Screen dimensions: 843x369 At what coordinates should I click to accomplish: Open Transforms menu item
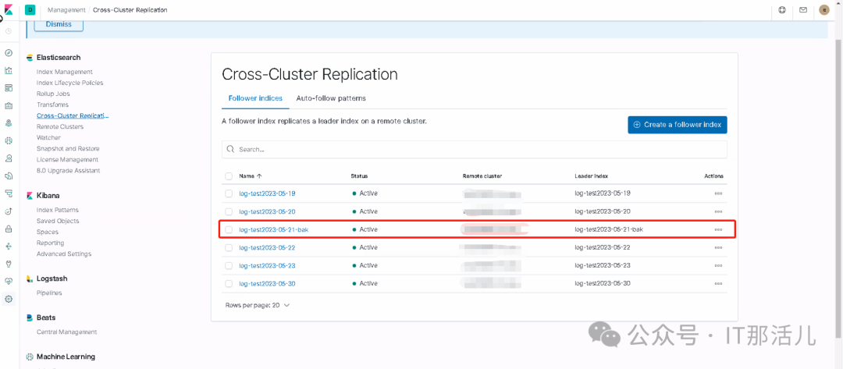(53, 105)
